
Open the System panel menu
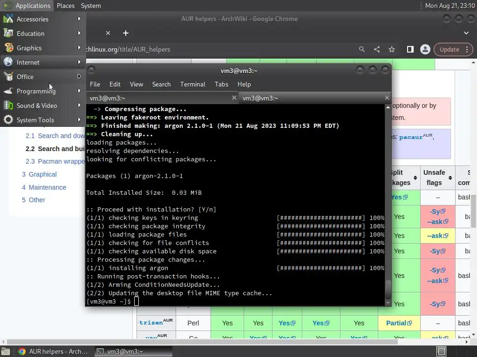91,6
